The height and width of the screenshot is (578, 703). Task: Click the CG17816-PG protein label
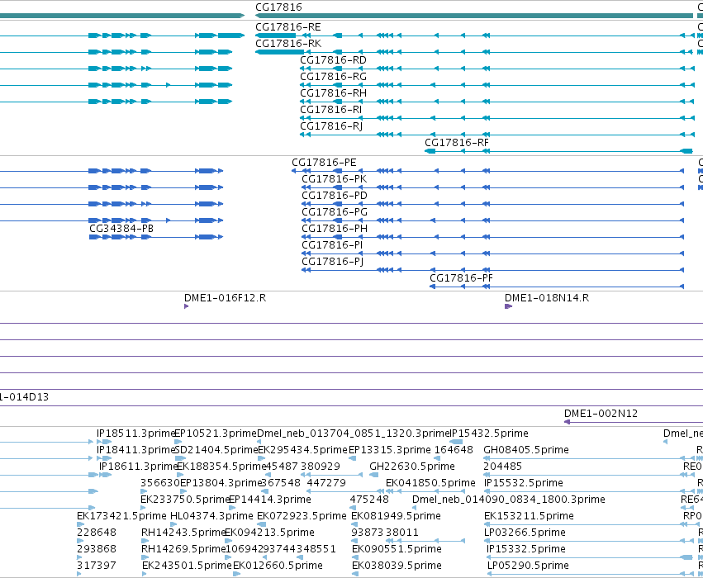[x=335, y=212]
